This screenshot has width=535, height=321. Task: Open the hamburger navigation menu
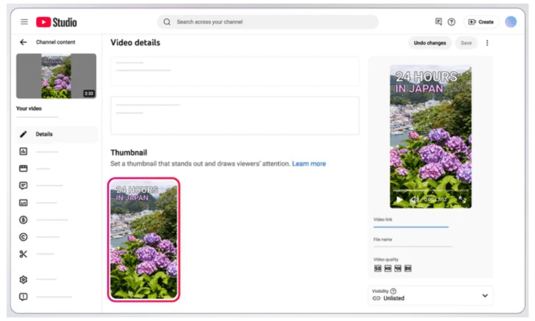[24, 22]
